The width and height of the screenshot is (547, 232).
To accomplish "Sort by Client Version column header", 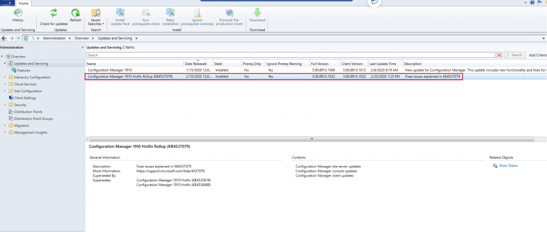I will coord(354,64).
